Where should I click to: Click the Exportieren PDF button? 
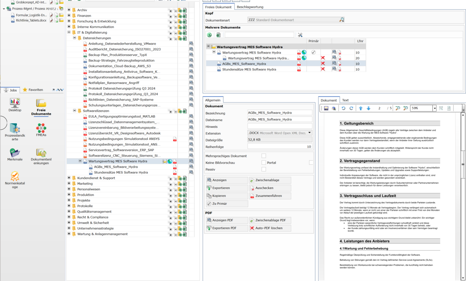(226, 228)
